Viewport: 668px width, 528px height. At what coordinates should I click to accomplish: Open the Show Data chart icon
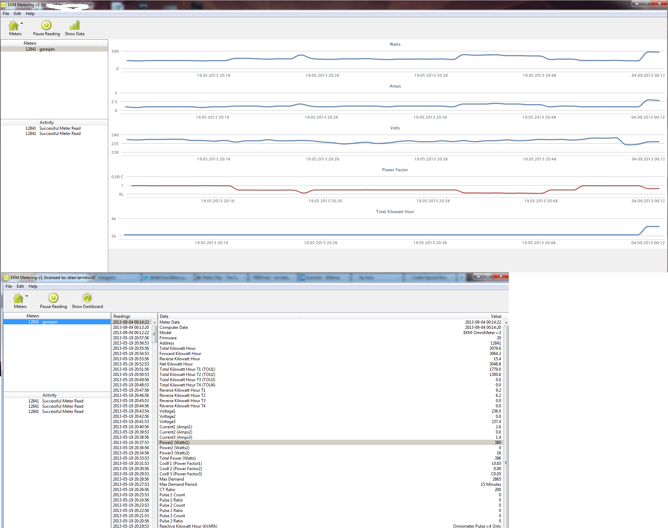coord(74,26)
